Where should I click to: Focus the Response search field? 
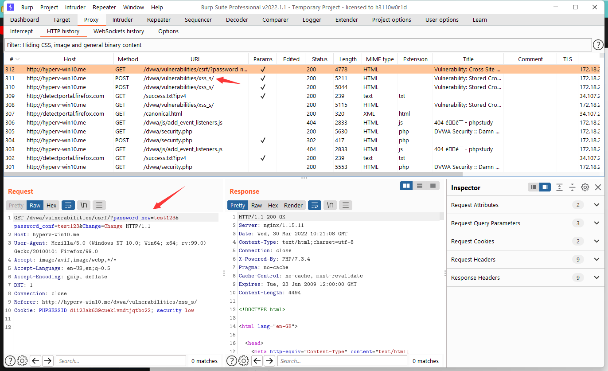[343, 361]
